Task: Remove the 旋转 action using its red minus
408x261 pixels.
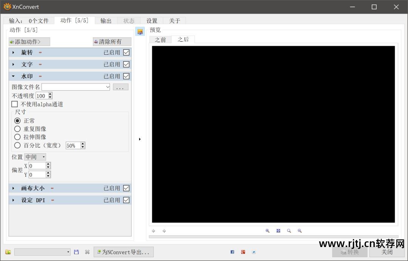Action: coord(40,53)
